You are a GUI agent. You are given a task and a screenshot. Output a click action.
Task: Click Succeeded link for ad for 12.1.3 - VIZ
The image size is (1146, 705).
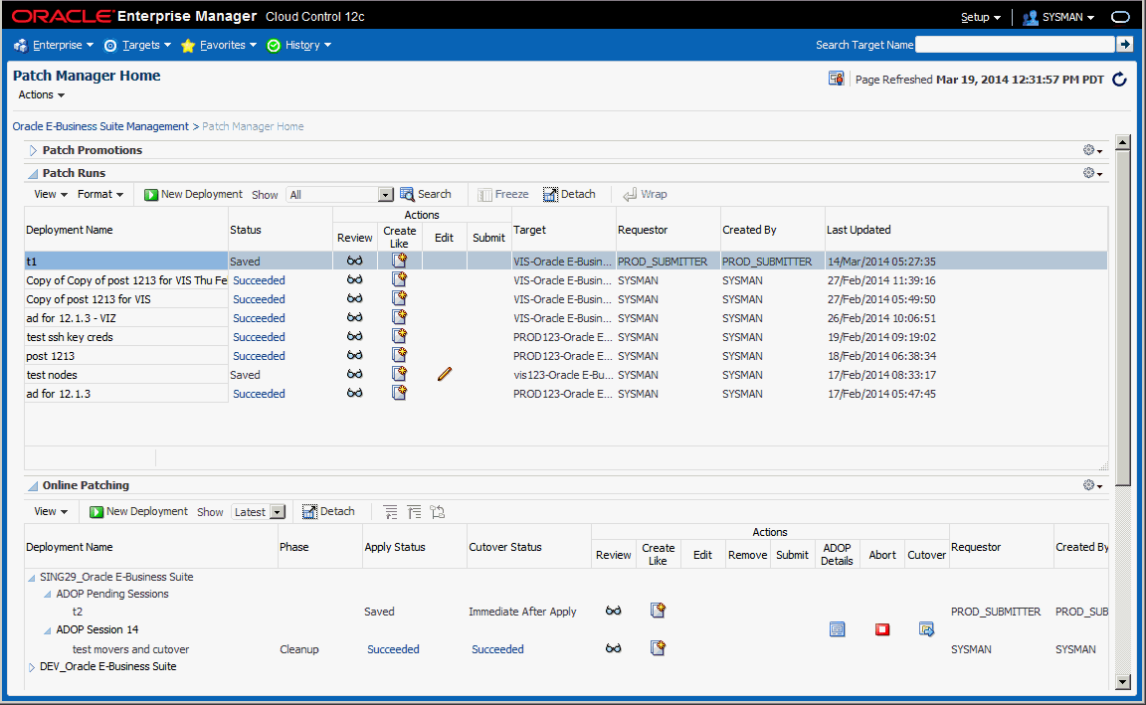[259, 318]
